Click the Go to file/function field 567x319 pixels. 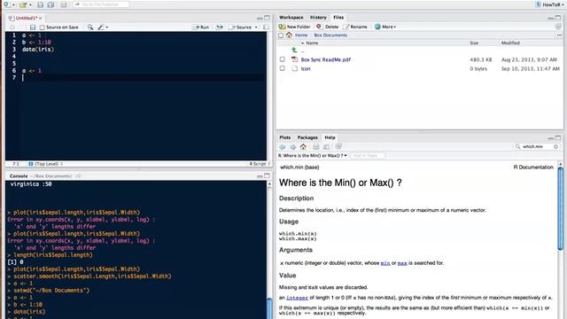[x=101, y=4]
